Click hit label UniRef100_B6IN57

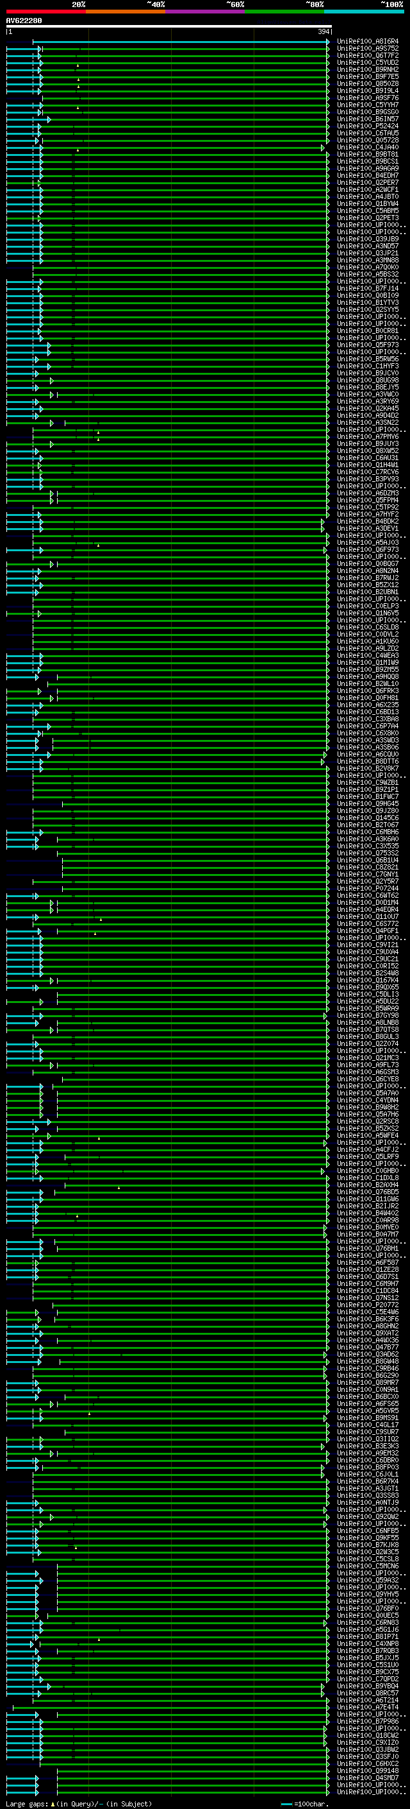click(x=368, y=119)
